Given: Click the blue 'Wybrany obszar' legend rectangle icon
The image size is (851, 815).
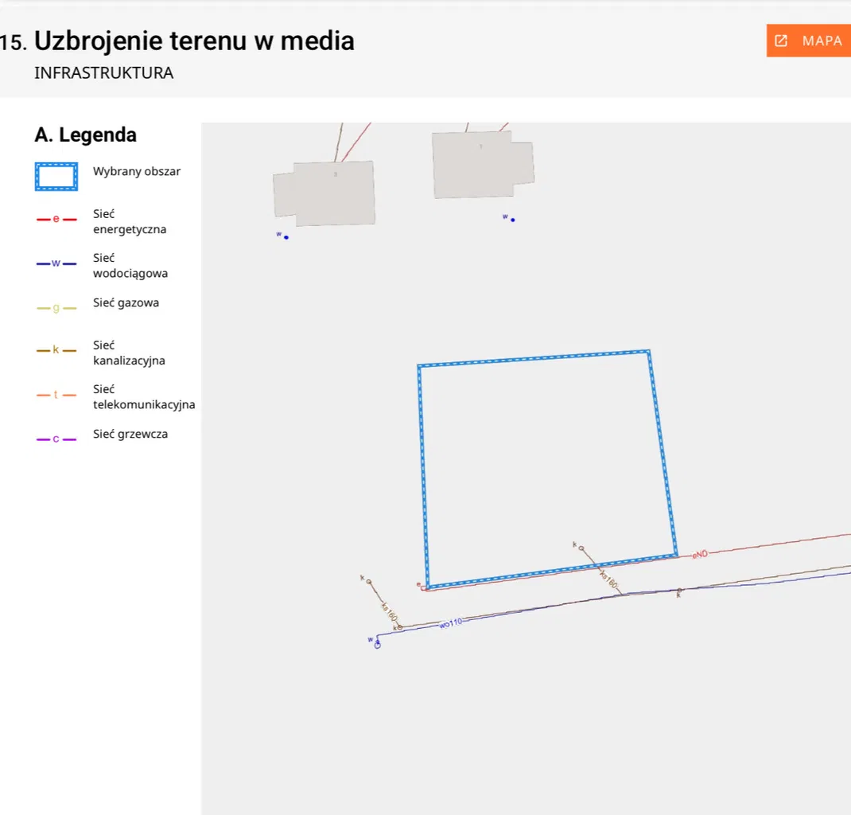Looking at the screenshot, I should [56, 177].
